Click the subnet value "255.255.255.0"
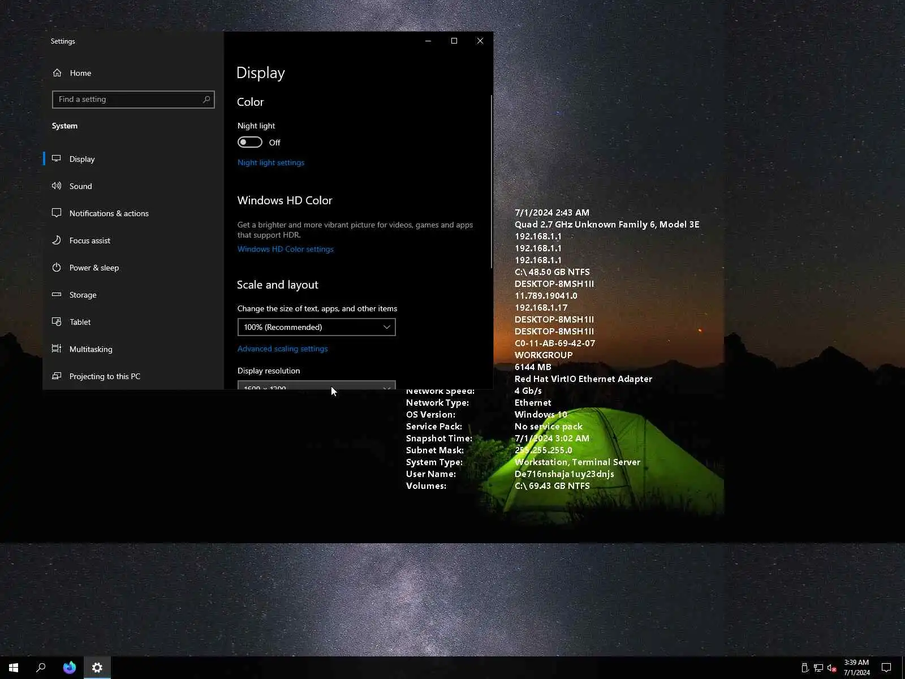The width and height of the screenshot is (905, 679). (544, 450)
